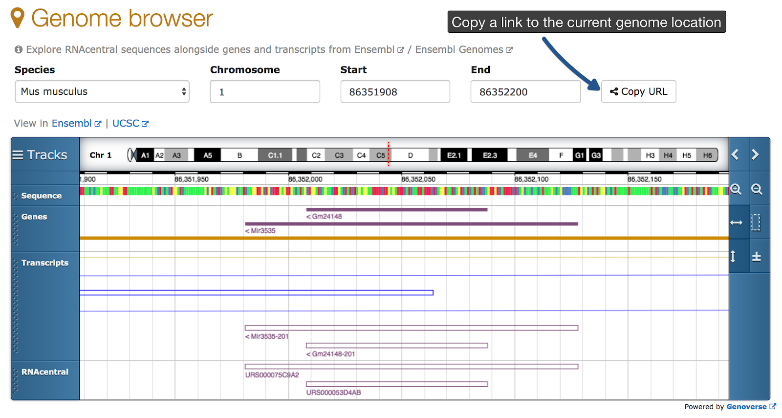Activate region selection tool icon

pyautogui.click(x=756, y=222)
